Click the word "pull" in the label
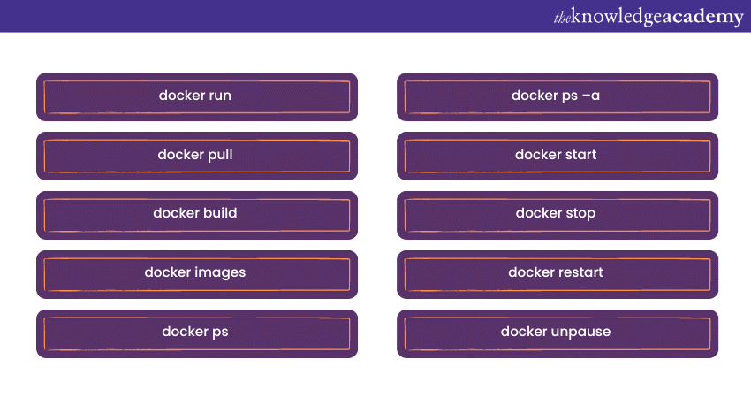751x398 pixels. [220, 156]
